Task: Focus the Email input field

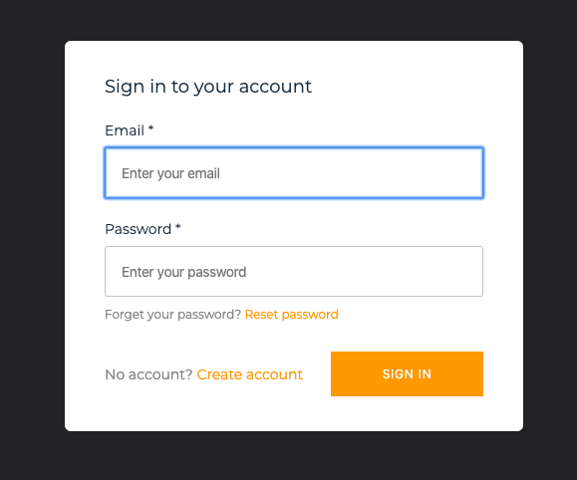Action: click(294, 173)
